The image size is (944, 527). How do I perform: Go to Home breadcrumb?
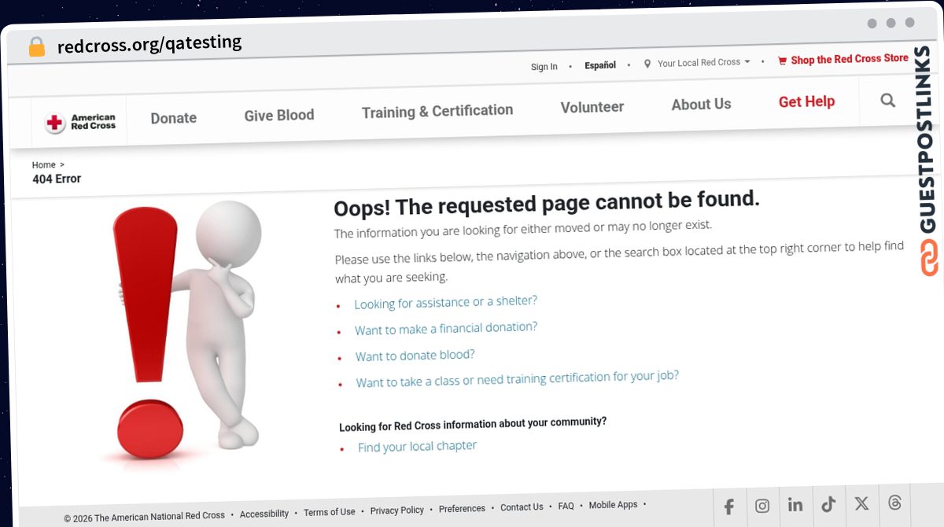44,165
